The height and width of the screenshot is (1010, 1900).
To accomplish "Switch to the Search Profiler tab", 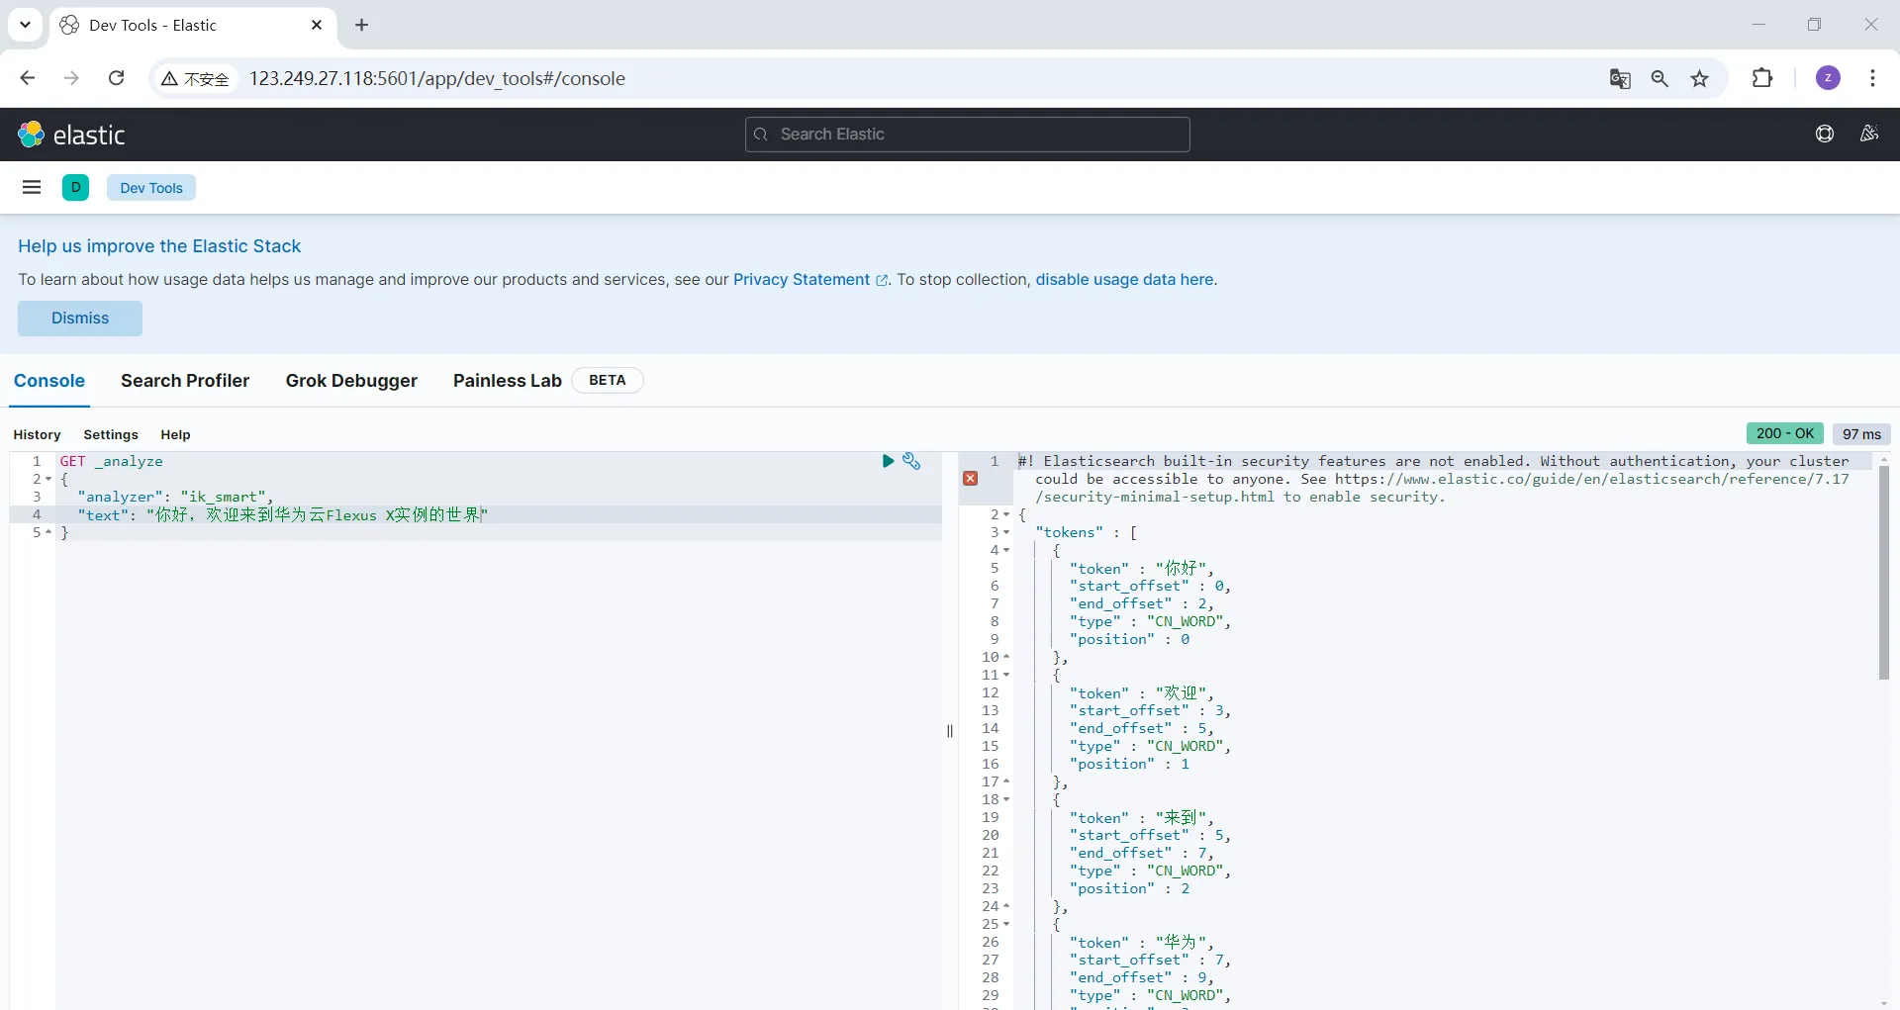I will pyautogui.click(x=185, y=381).
